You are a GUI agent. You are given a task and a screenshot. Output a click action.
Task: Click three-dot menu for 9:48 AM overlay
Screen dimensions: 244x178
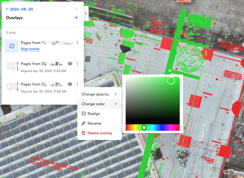click(x=77, y=84)
